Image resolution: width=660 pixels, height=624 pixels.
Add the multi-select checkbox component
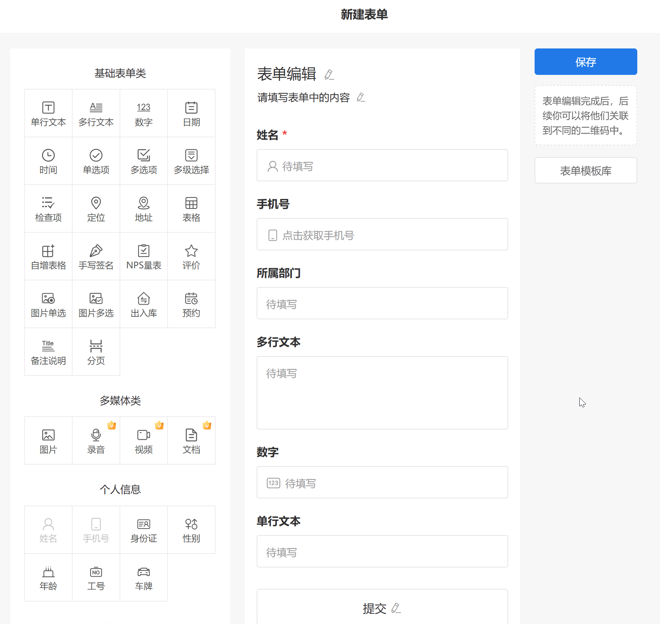click(x=144, y=161)
